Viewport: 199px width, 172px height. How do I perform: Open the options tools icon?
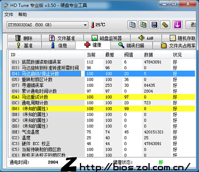coord(165,25)
